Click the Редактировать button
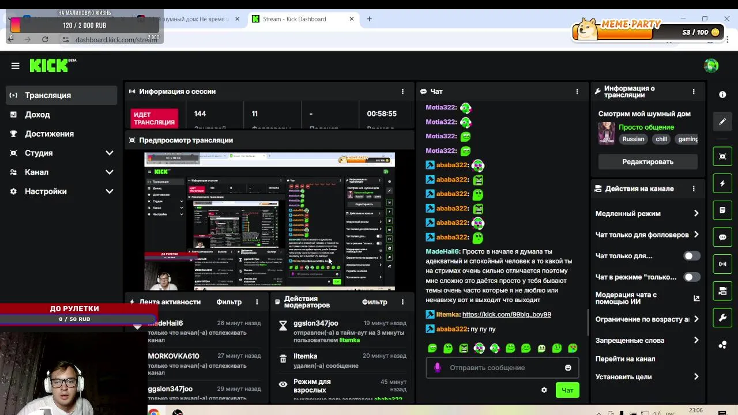 pyautogui.click(x=647, y=162)
